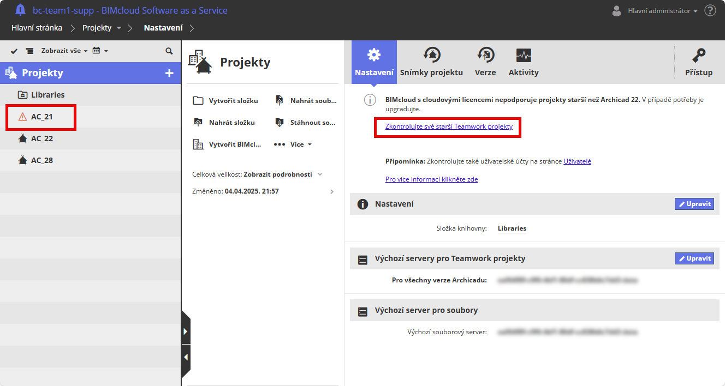Expand Změněno date chevron
Viewport: 725px width, 386px height.
click(x=332, y=192)
